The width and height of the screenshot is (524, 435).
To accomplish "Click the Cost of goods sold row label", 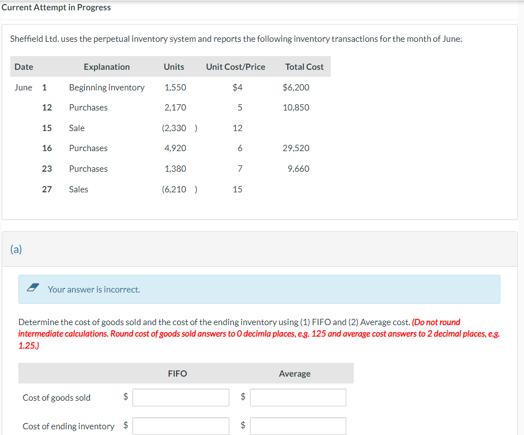I will [56, 397].
